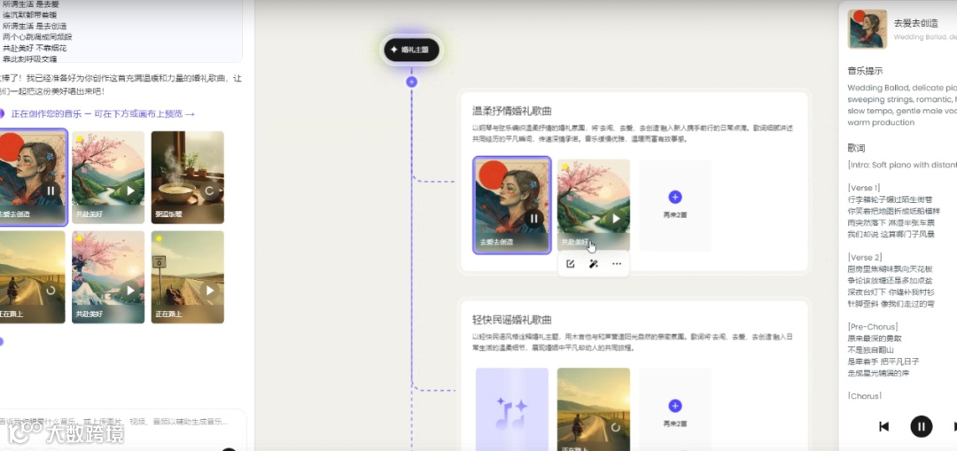Click the 温柔抒情婚礼歌曲 heading
957x451 pixels.
512,111
